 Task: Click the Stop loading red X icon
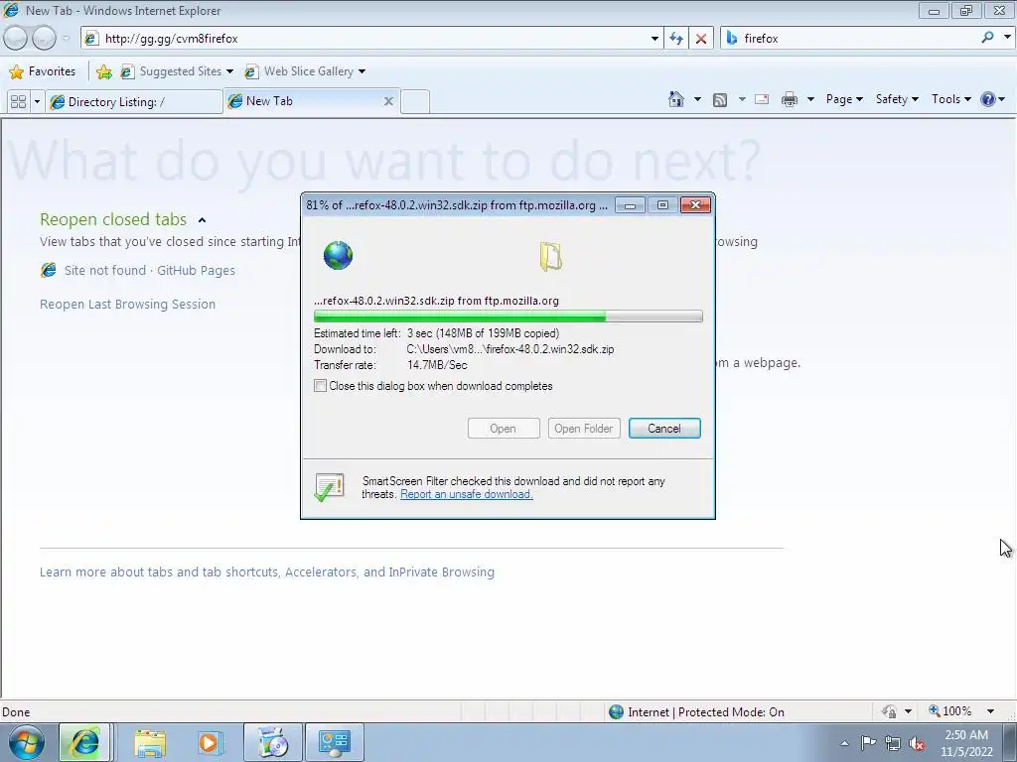[701, 39]
